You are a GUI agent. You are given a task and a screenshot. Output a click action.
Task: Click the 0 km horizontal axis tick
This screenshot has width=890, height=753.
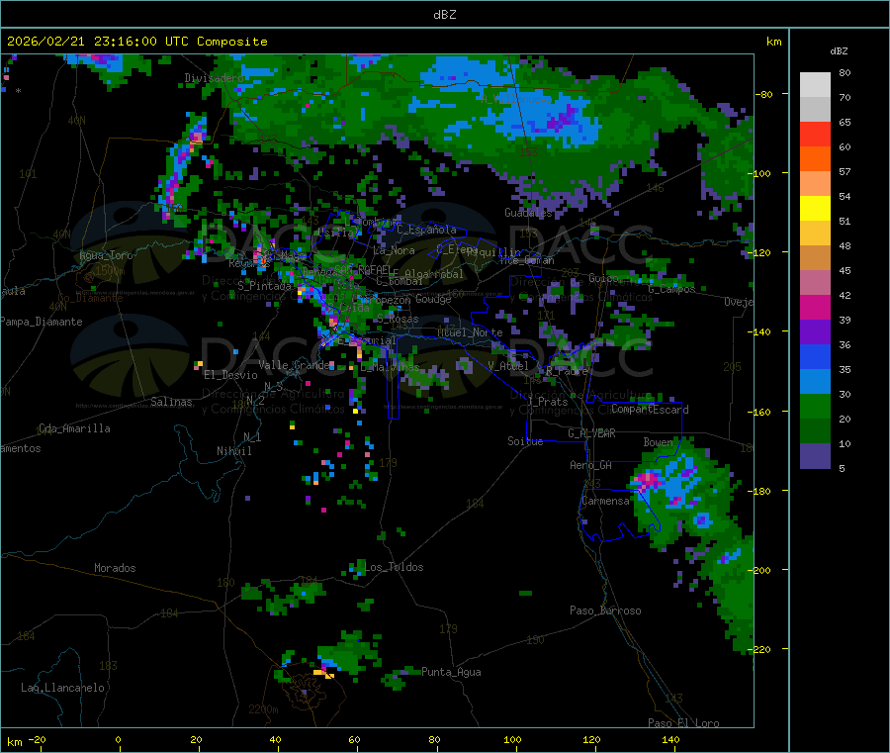(118, 740)
